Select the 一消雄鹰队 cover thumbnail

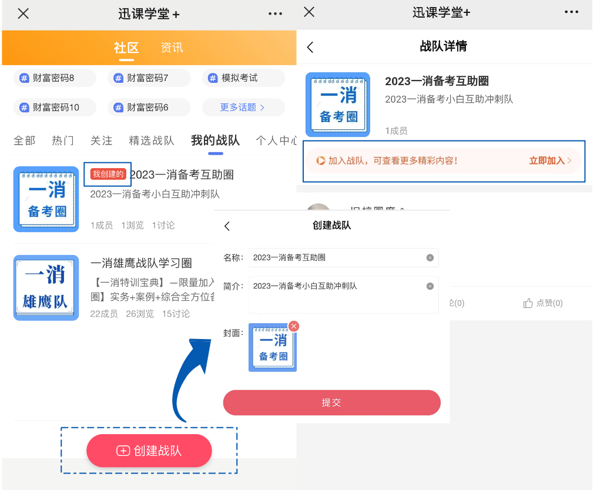(x=46, y=287)
